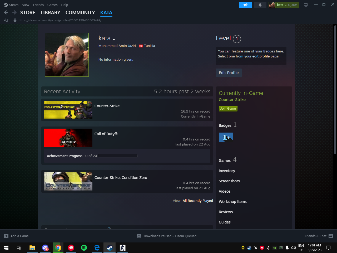This screenshot has height=253, width=337.
Task: Click the level 1+ badge icon
Action: click(226, 137)
